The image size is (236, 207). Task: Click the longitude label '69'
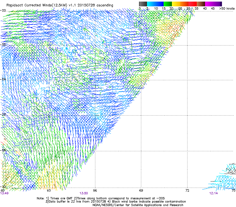pyautogui.click(x=141, y=191)
